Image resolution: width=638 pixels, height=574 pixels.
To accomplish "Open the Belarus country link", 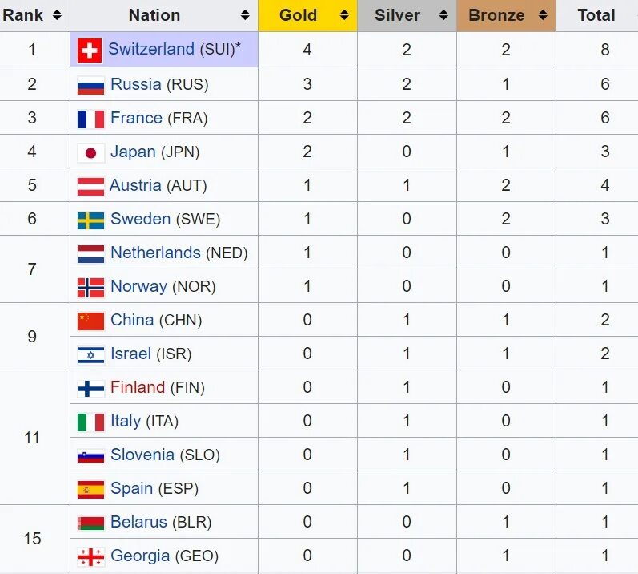I will [138, 522].
